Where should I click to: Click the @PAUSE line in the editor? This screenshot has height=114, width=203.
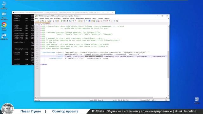(x=44, y=64)
